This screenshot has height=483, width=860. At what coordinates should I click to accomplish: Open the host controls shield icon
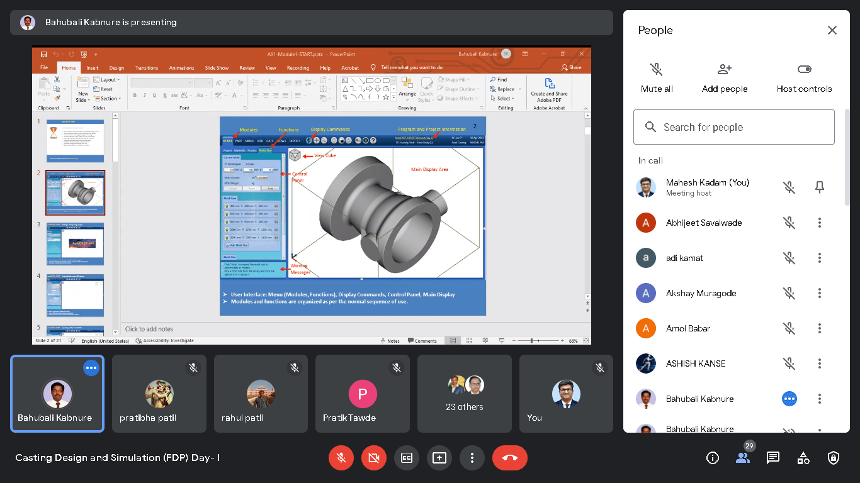tap(834, 458)
